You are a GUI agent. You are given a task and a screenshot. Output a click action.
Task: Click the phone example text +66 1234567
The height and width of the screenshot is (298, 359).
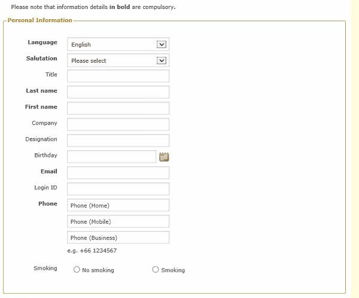(92, 251)
